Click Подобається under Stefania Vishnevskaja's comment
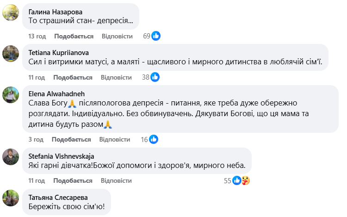 point(73,181)
